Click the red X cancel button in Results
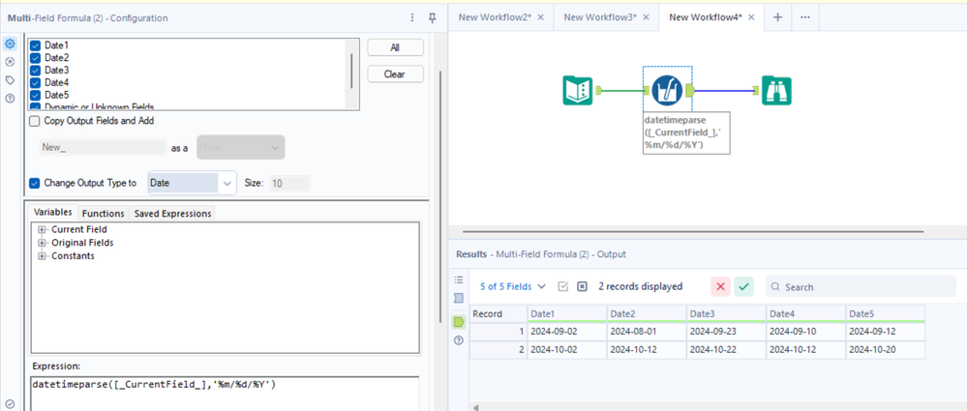 click(x=720, y=286)
